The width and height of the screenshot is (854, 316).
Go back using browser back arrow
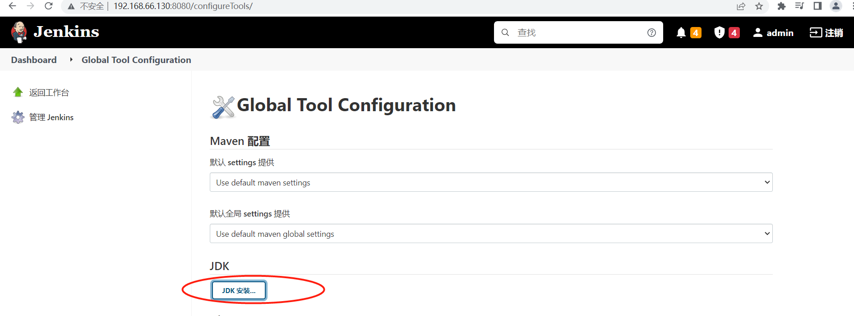13,6
